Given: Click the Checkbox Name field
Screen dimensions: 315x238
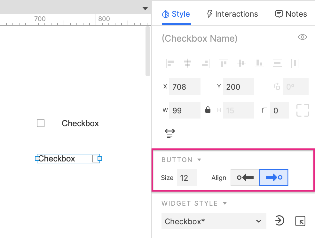Looking at the screenshot, I should click(x=200, y=38).
